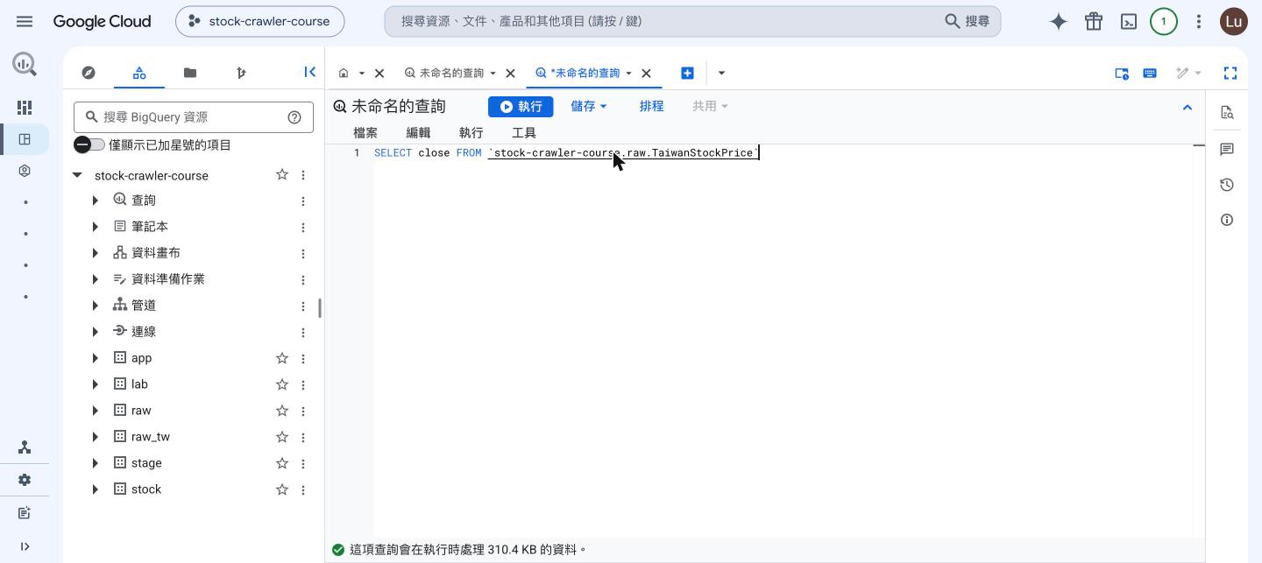The width and height of the screenshot is (1262, 563).
Task: Star the stock dataset
Action: 282,489
